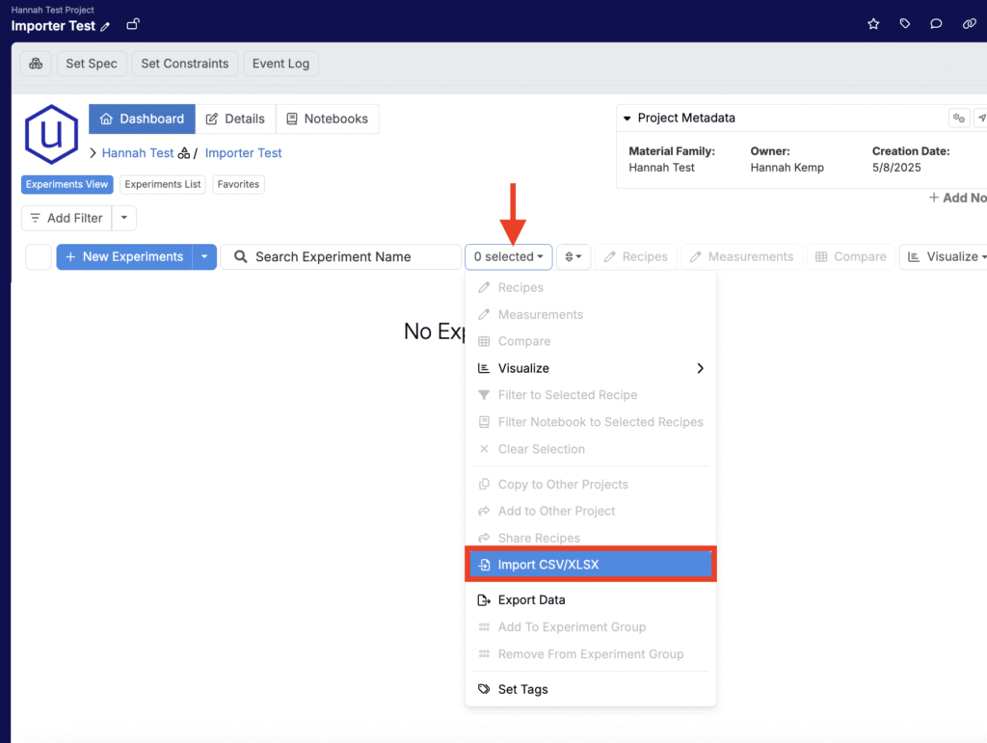The height and width of the screenshot is (743, 987).
Task: Open the 0 selected dropdown
Action: tap(509, 256)
